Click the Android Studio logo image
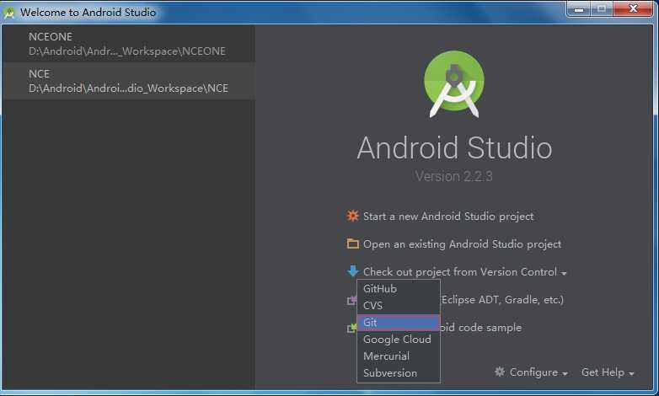This screenshot has width=659, height=396. point(454,84)
